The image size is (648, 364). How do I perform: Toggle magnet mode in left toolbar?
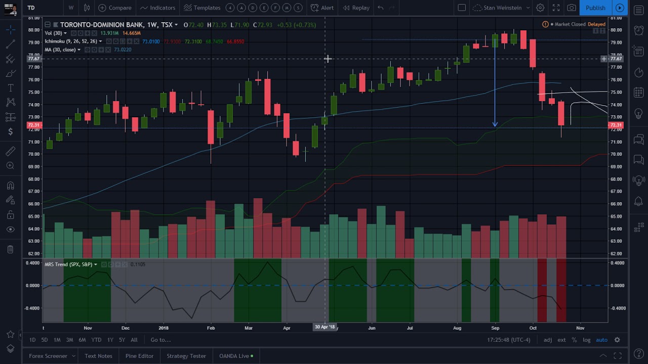pos(10,186)
